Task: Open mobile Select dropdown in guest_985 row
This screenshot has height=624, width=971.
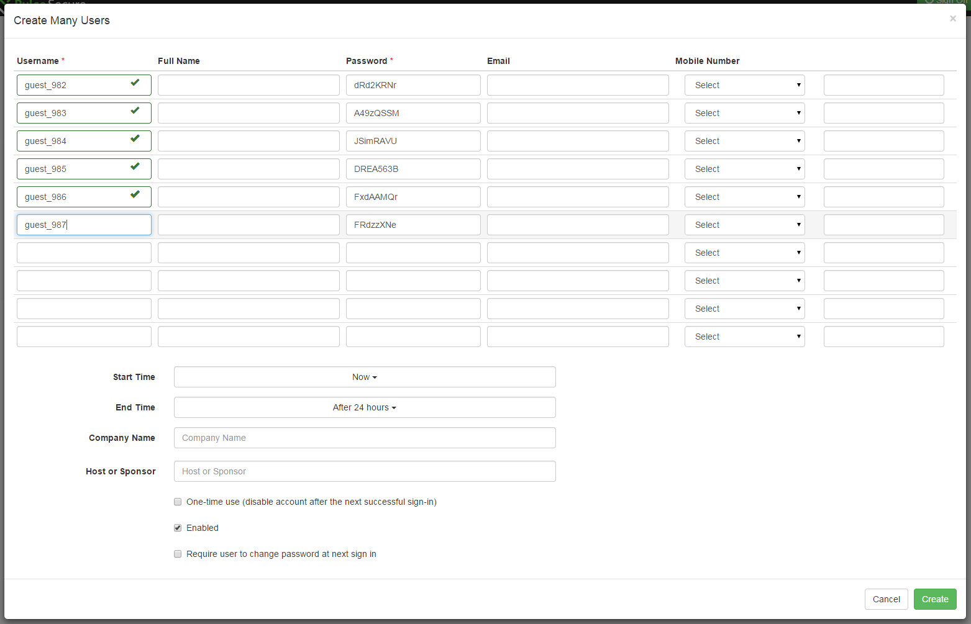Action: [x=744, y=169]
